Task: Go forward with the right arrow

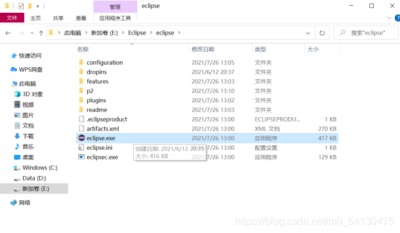Action: pos(21,33)
